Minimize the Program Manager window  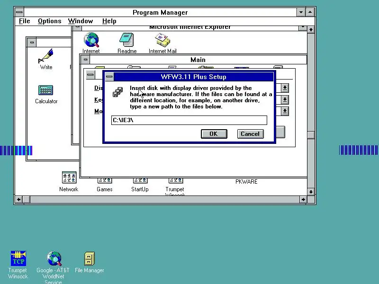(x=301, y=12)
